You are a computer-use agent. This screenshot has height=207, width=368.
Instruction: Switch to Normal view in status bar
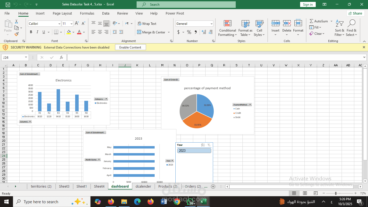[x=294, y=193]
